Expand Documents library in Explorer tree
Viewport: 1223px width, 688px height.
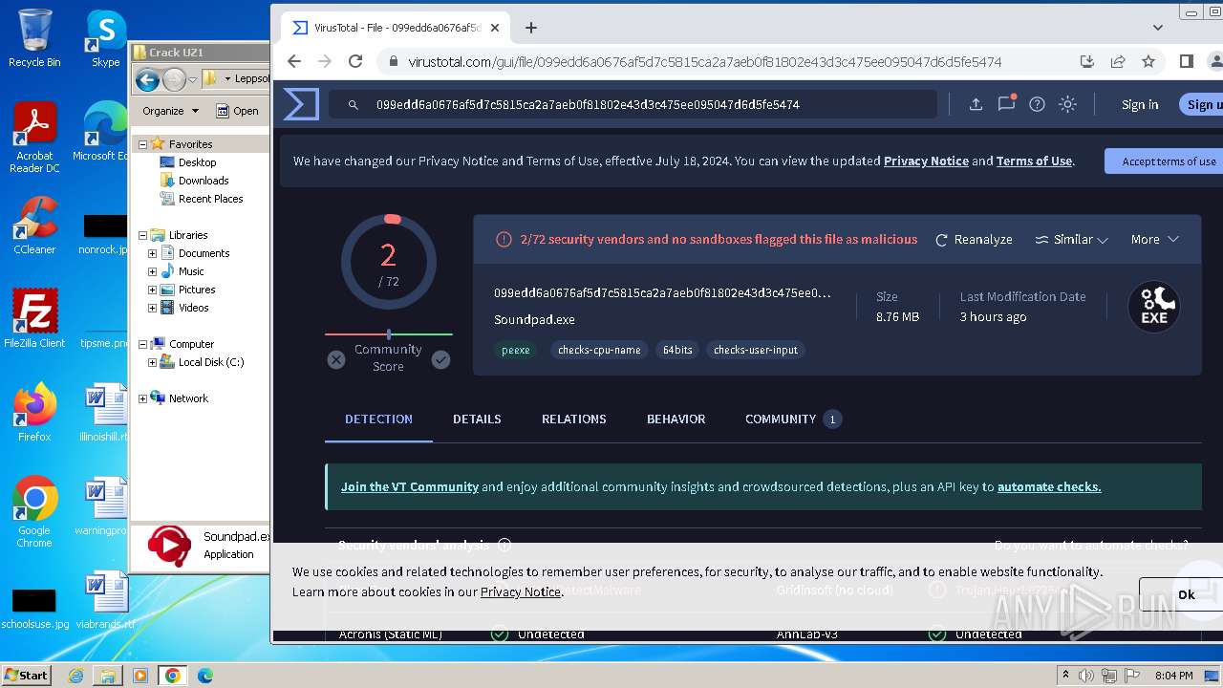pos(152,253)
